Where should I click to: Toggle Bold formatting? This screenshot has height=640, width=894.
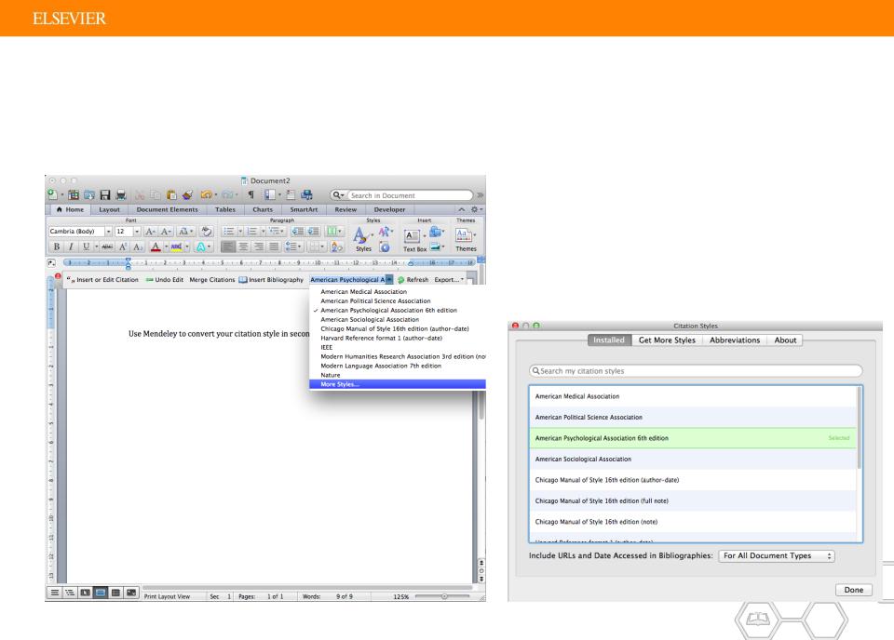point(57,247)
